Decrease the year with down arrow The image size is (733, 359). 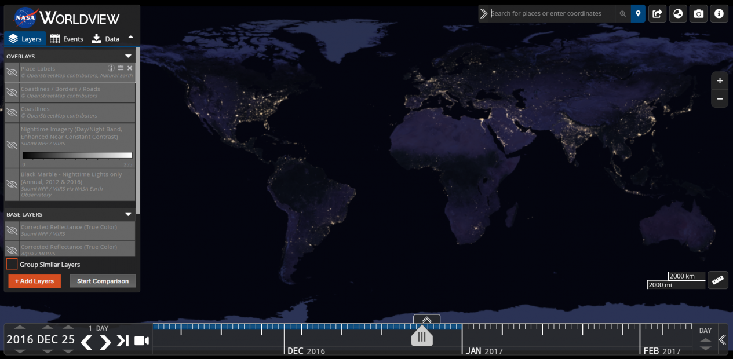coord(20,351)
